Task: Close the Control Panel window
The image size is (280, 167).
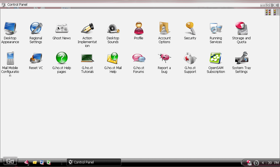Action: tap(275, 5)
